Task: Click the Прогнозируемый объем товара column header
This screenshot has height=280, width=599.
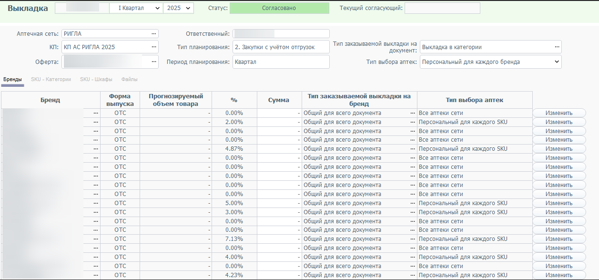Action: pyautogui.click(x=176, y=100)
